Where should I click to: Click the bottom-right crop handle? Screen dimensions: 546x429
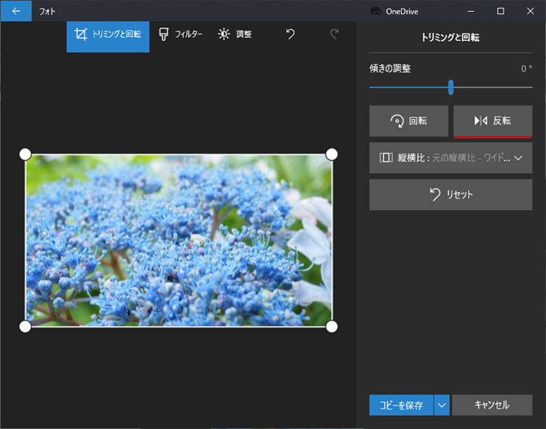pyautogui.click(x=331, y=327)
